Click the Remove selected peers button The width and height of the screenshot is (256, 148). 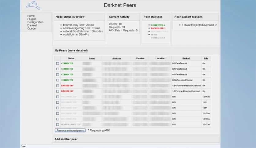[70, 130]
